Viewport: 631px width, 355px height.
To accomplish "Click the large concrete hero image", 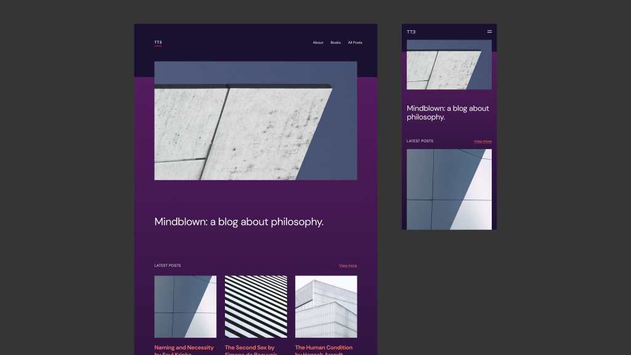I will point(256,120).
